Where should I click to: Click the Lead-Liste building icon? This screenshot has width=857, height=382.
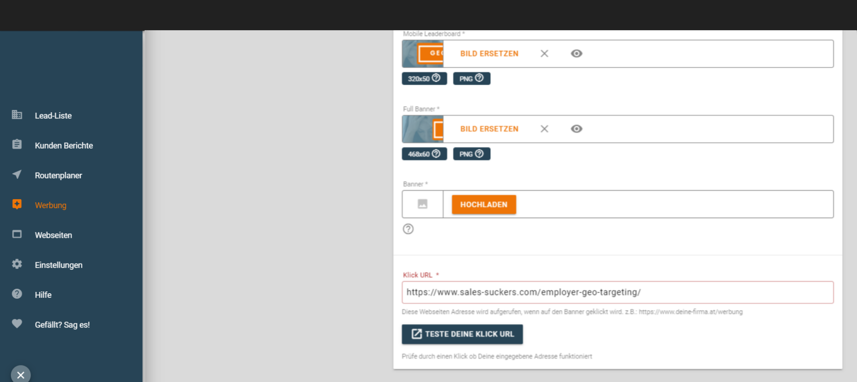[17, 114]
